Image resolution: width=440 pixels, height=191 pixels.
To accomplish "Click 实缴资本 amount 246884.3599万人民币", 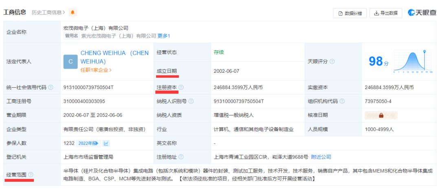I will [389, 87].
